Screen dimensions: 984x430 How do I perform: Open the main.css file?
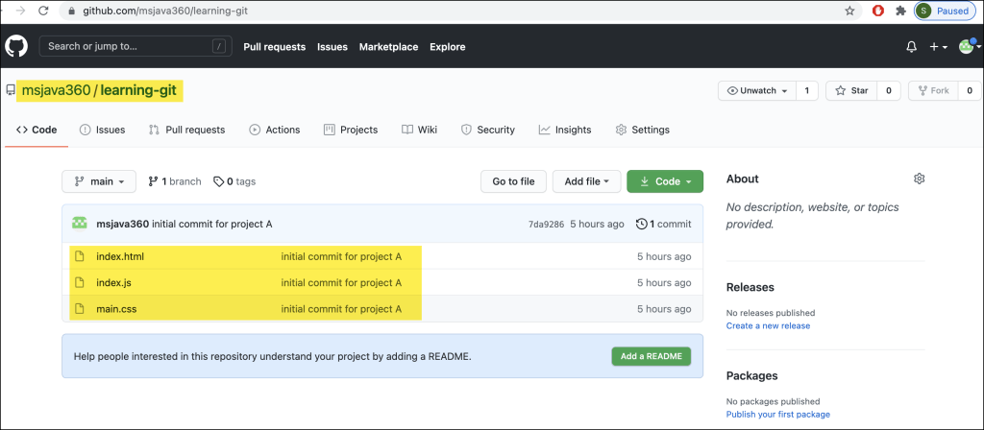116,309
